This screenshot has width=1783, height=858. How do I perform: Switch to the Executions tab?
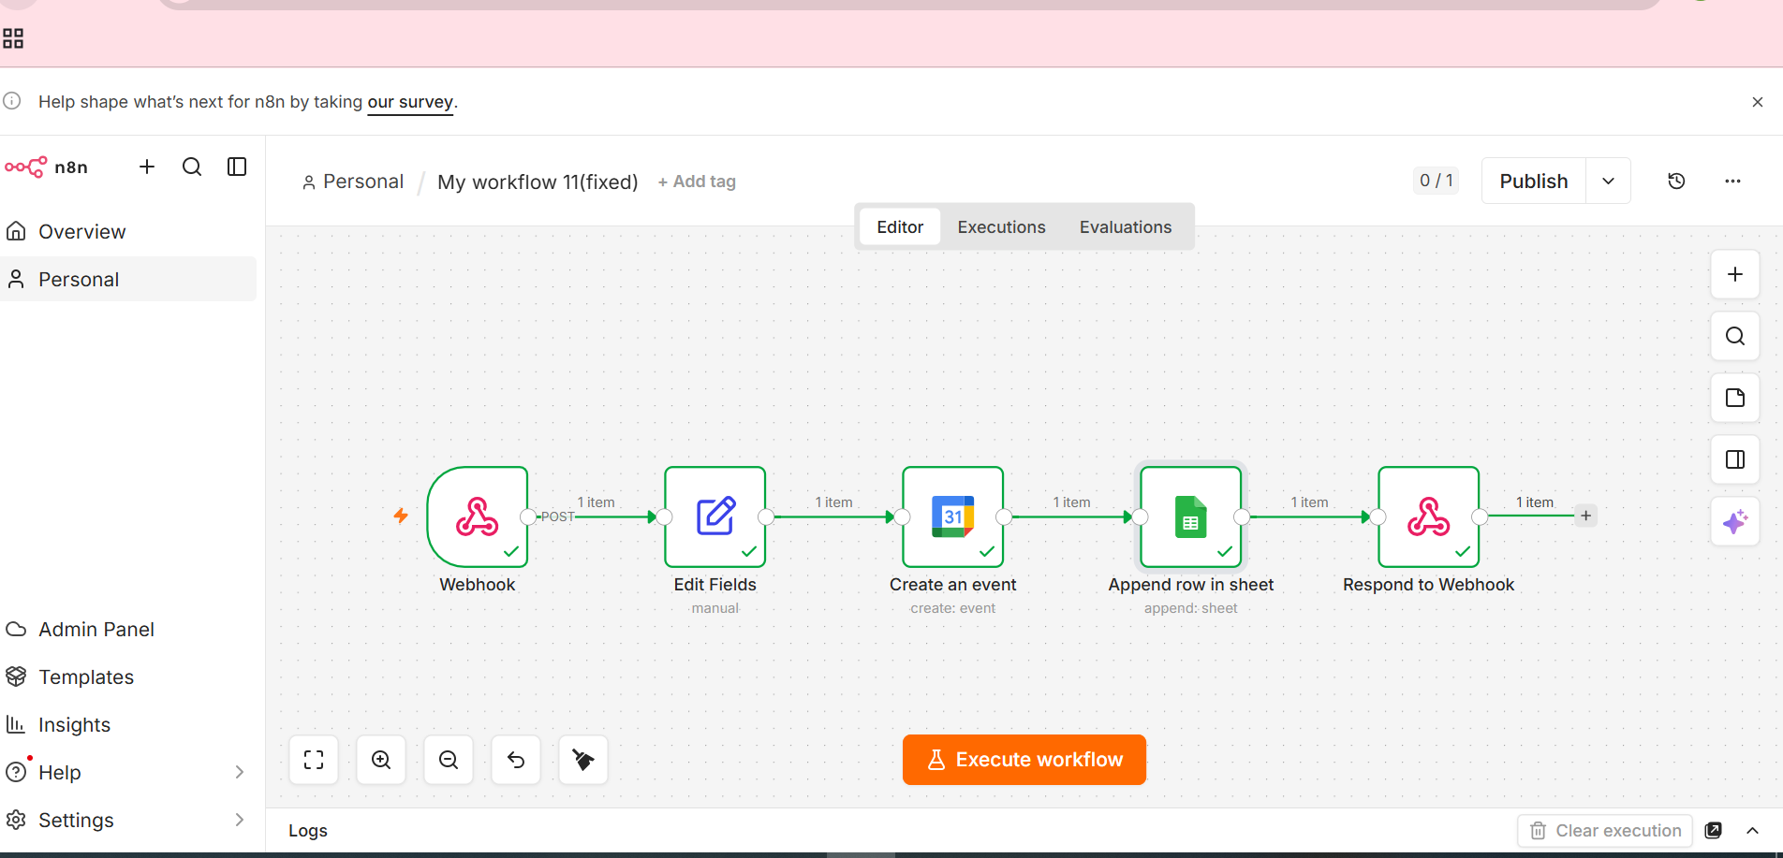tap(1001, 226)
